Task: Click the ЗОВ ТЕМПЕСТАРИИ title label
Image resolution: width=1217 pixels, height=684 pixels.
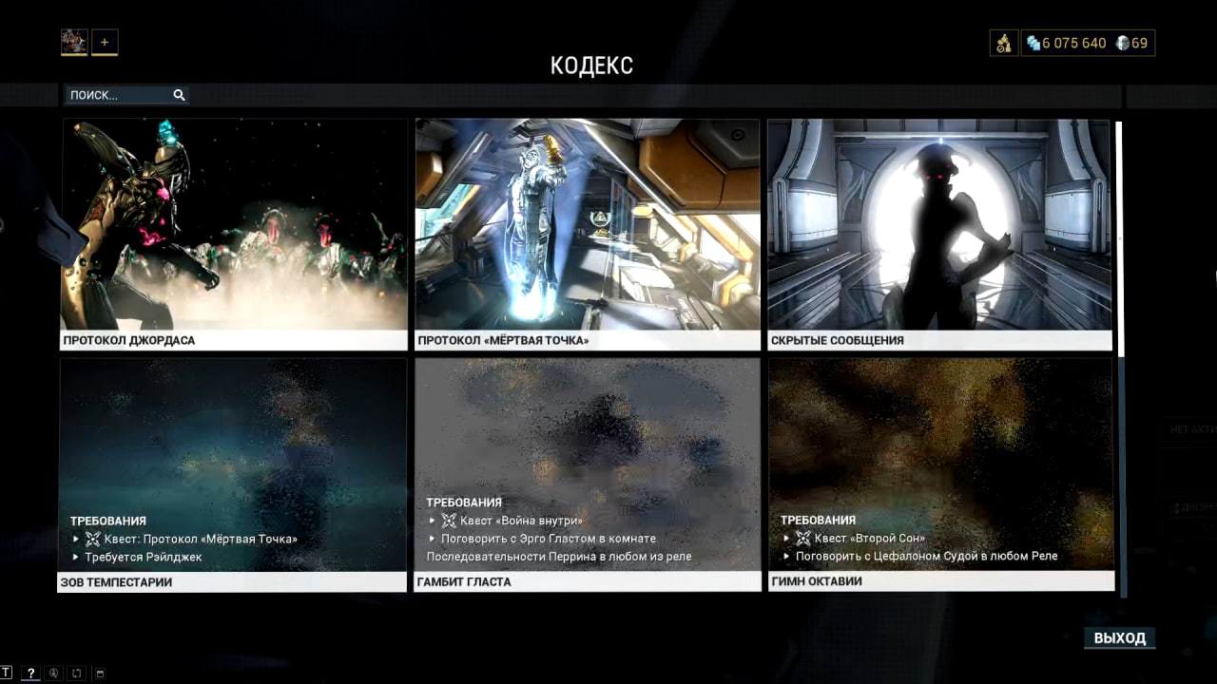Action: [116, 581]
